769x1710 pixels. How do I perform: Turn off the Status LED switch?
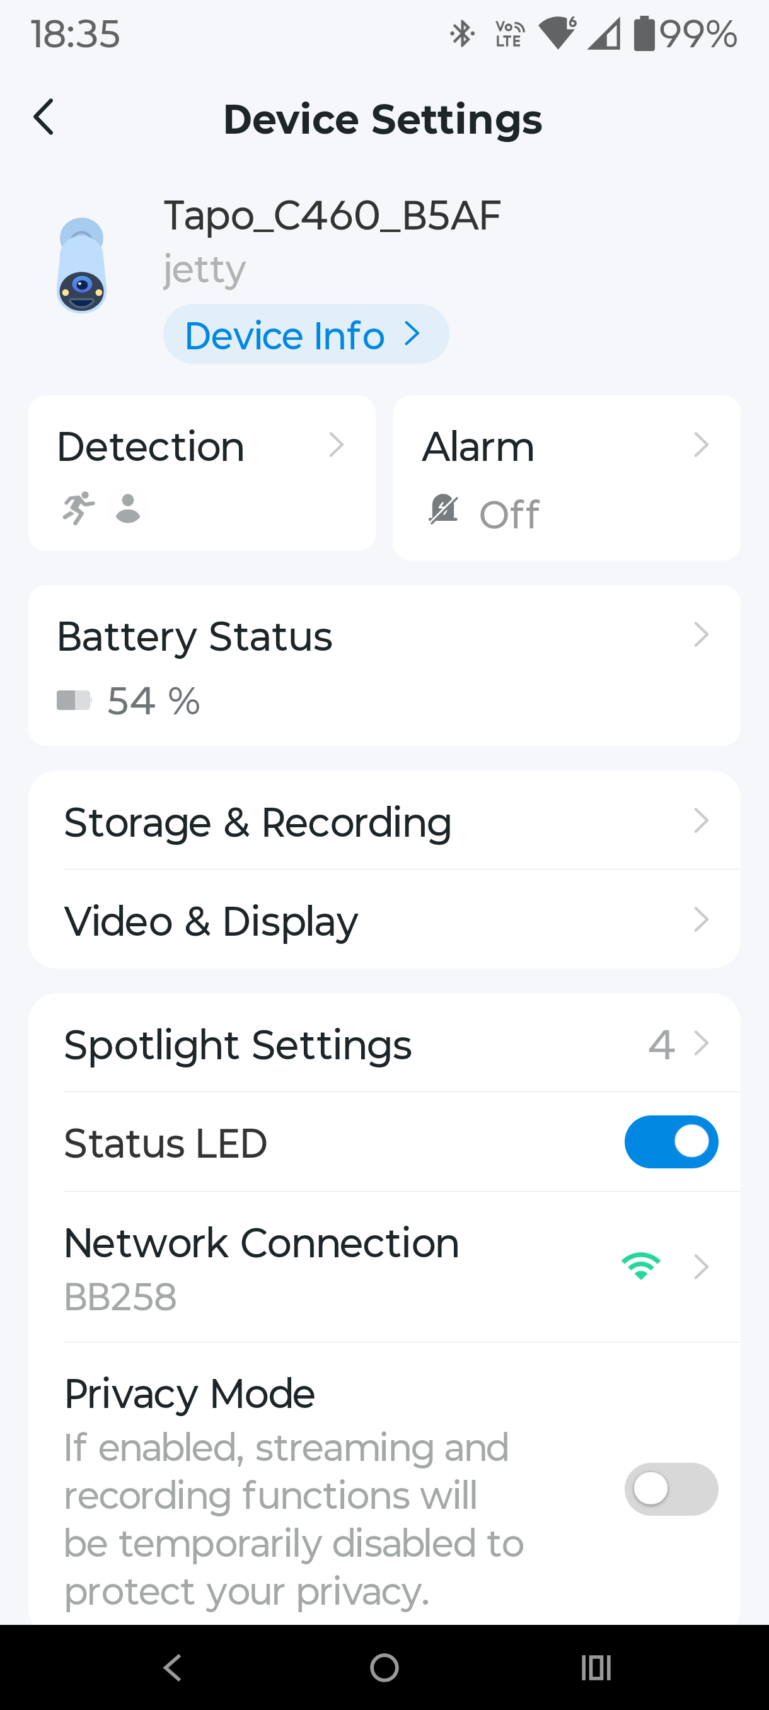point(671,1142)
